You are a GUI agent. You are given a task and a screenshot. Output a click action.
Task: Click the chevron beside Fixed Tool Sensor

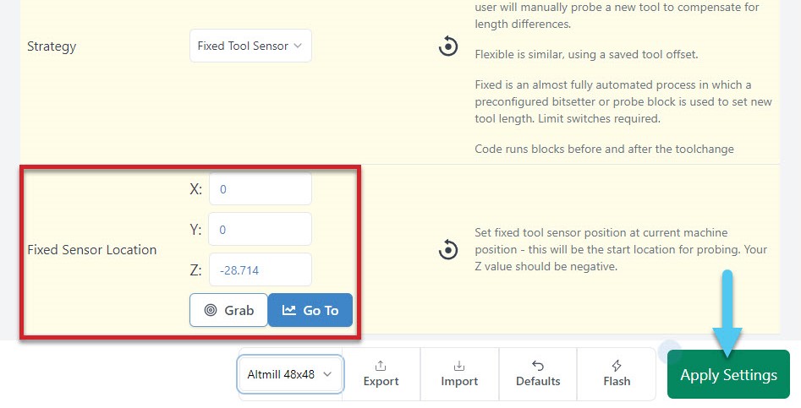point(298,46)
